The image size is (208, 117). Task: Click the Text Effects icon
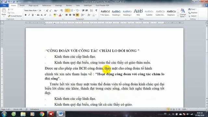pyautogui.click(x=50, y=15)
